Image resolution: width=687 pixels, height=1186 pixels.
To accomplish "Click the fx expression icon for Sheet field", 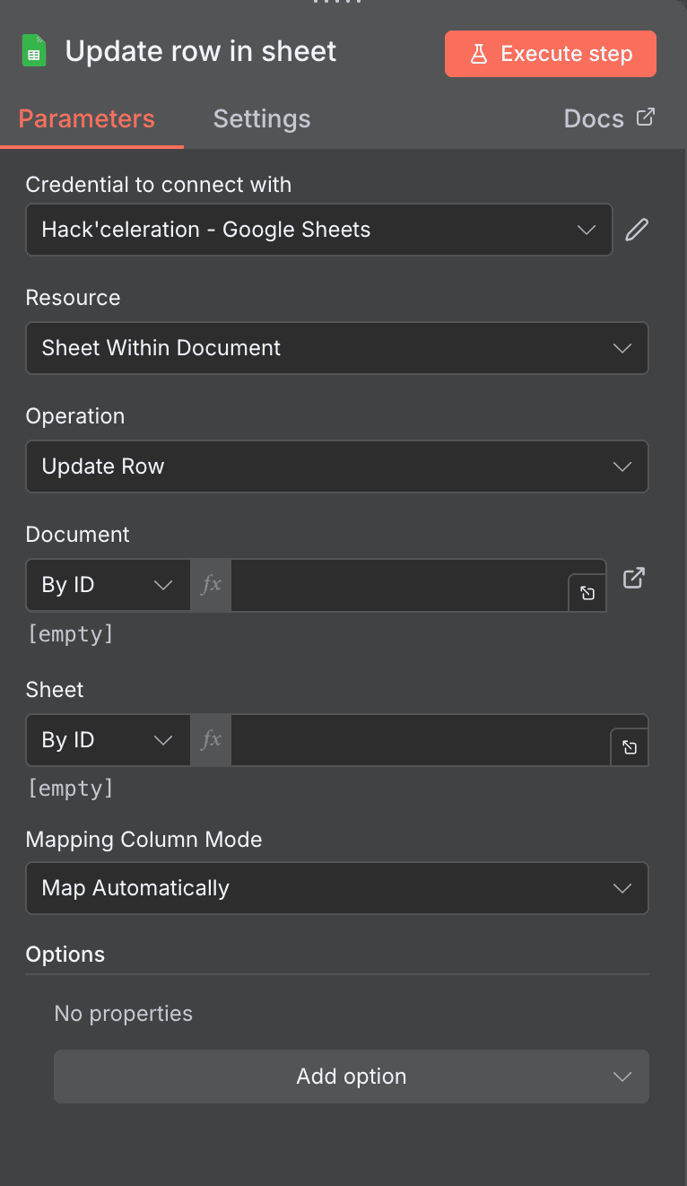I will [210, 740].
